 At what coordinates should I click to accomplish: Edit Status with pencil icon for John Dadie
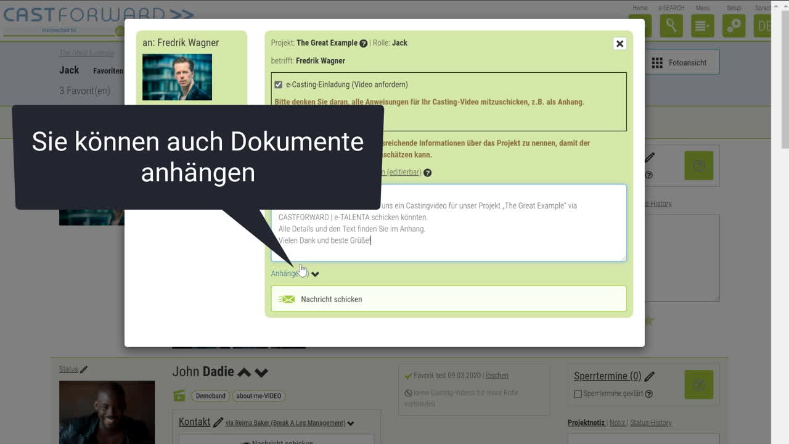tap(84, 369)
